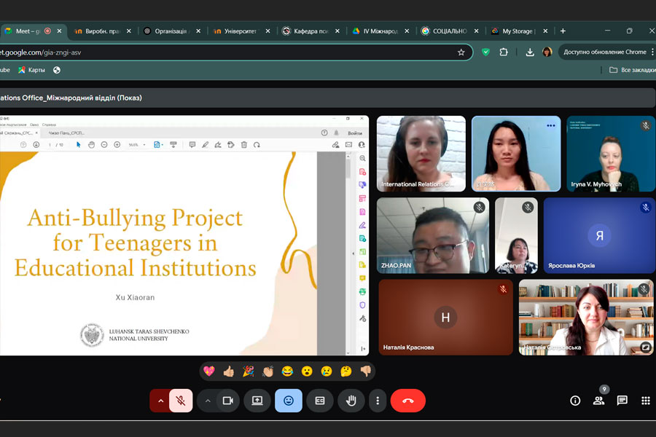Open meeting details info icon
This screenshot has width=656, height=437.
(x=575, y=401)
